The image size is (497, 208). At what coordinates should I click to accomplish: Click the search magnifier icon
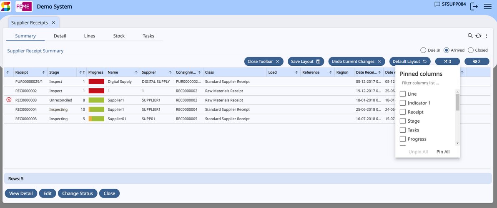click(470, 36)
